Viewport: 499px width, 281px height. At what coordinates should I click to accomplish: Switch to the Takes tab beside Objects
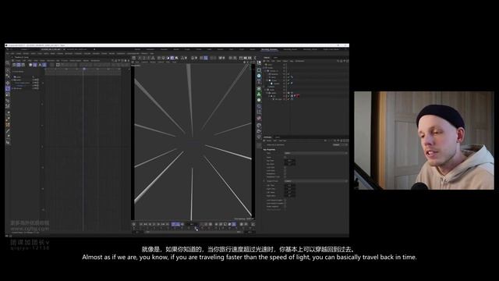(275, 58)
